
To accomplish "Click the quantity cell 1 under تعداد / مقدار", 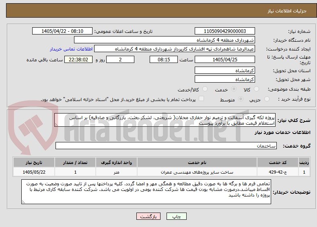I will [x=75, y=172].
